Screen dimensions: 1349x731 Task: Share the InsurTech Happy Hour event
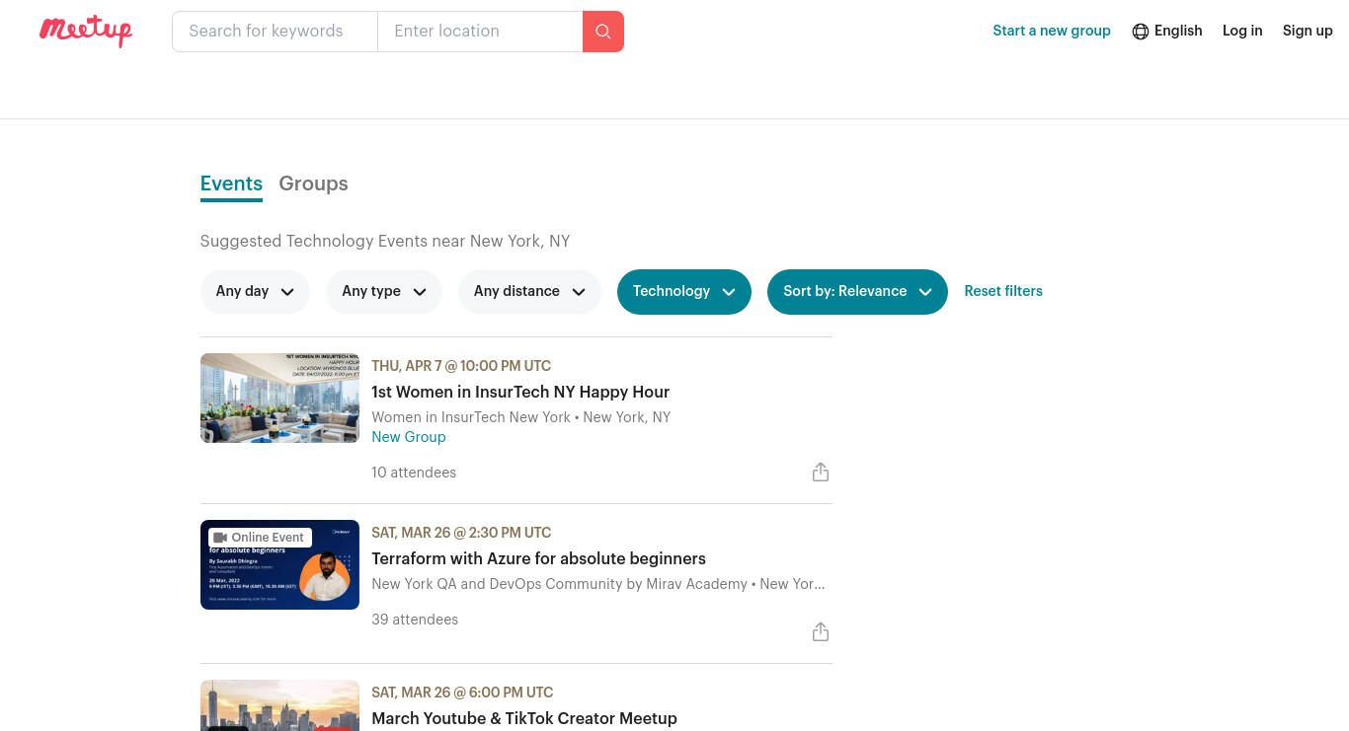click(821, 473)
